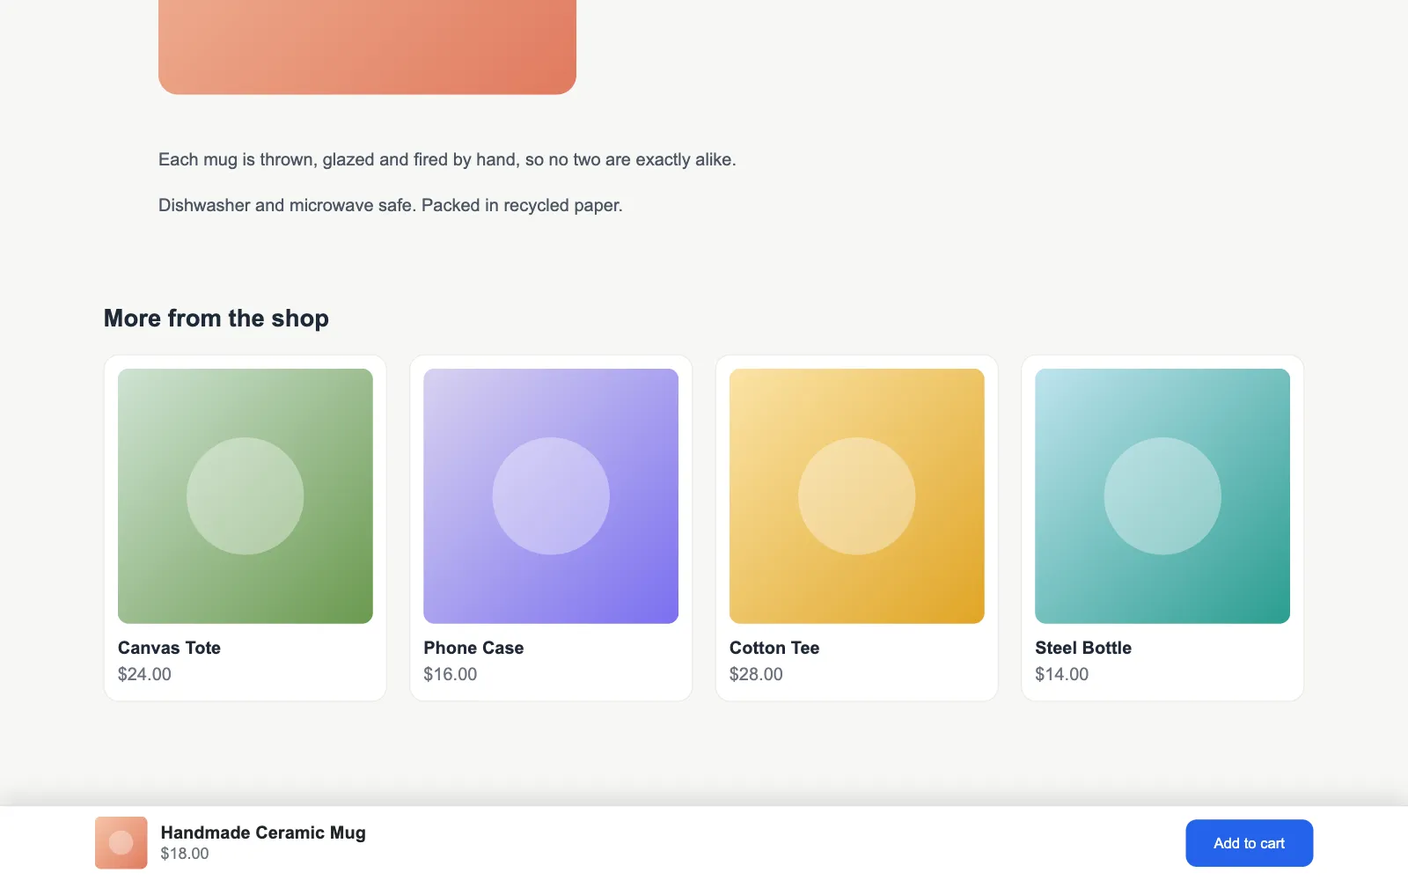Click the $16.00 price

pos(451,674)
